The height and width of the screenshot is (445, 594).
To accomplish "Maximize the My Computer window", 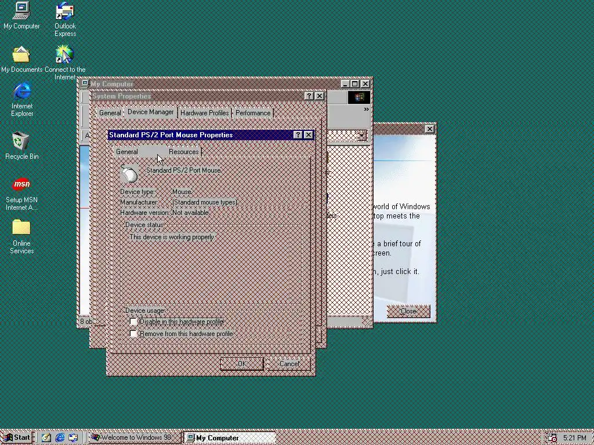I will pyautogui.click(x=355, y=83).
